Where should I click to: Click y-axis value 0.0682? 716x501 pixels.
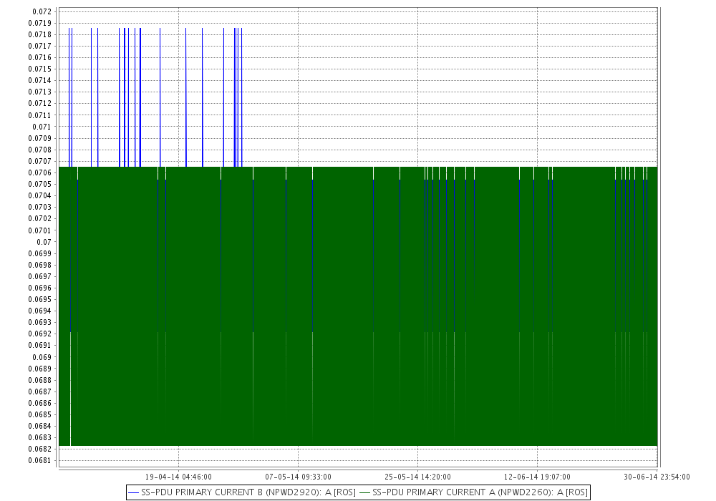click(39, 449)
